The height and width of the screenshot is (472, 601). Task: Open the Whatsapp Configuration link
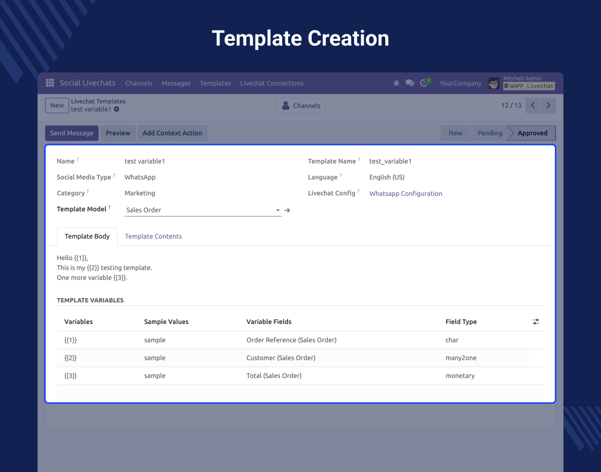coord(405,194)
